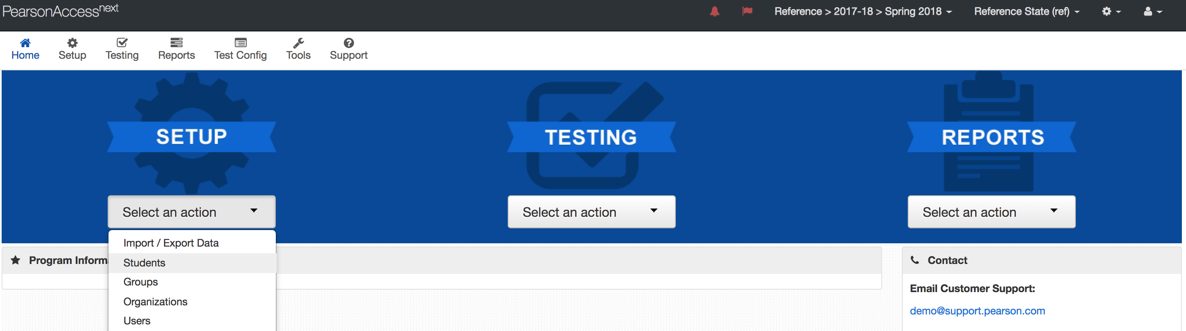
Task: Click the Test Config list icon
Action: click(240, 43)
